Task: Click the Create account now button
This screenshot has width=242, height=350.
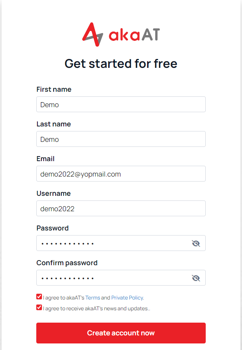Action: pos(121,333)
